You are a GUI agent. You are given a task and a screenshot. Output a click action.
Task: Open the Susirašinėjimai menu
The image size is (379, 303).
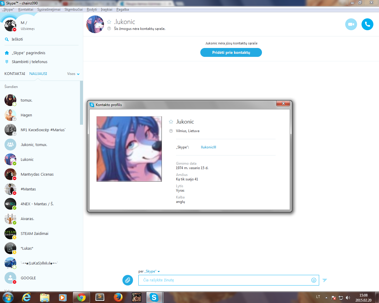click(49, 9)
